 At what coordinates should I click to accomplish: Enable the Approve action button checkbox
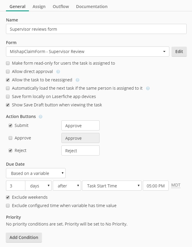[10, 138]
